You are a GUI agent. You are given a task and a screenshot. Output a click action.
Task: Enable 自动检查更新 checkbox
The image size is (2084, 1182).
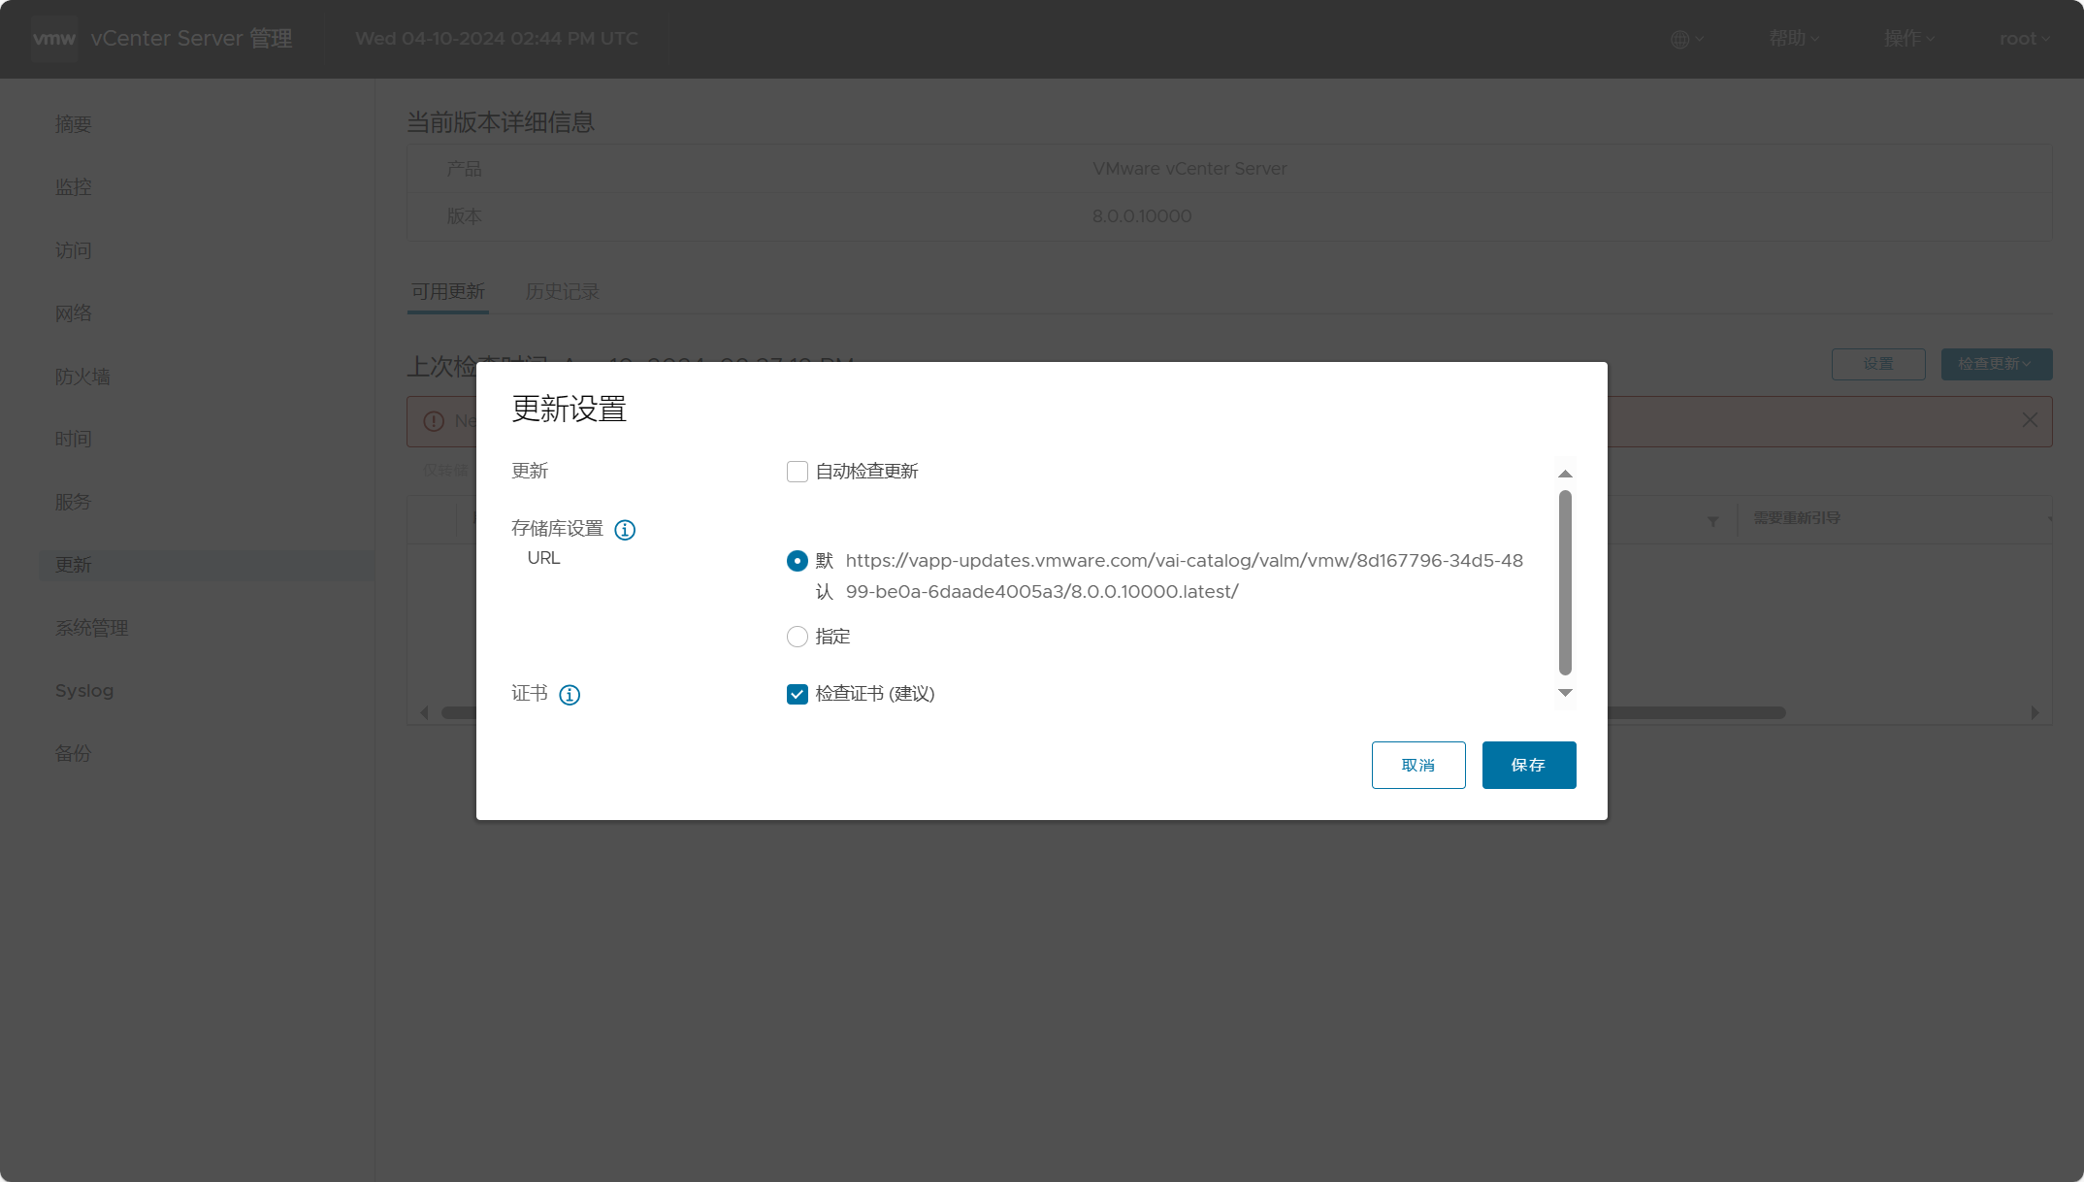pos(798,472)
